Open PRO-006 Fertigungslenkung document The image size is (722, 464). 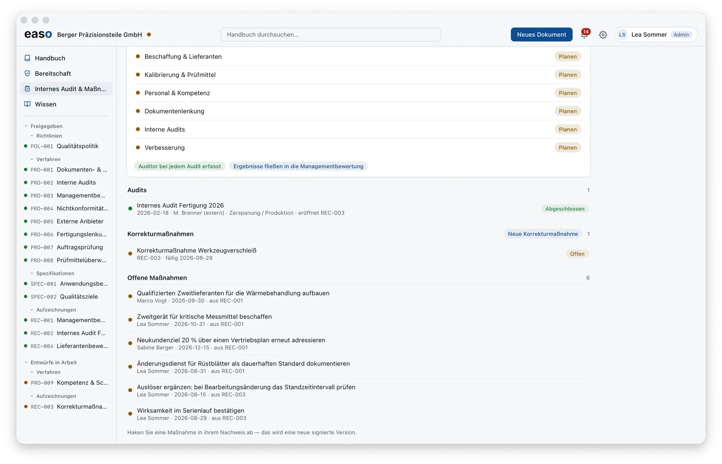pos(66,234)
